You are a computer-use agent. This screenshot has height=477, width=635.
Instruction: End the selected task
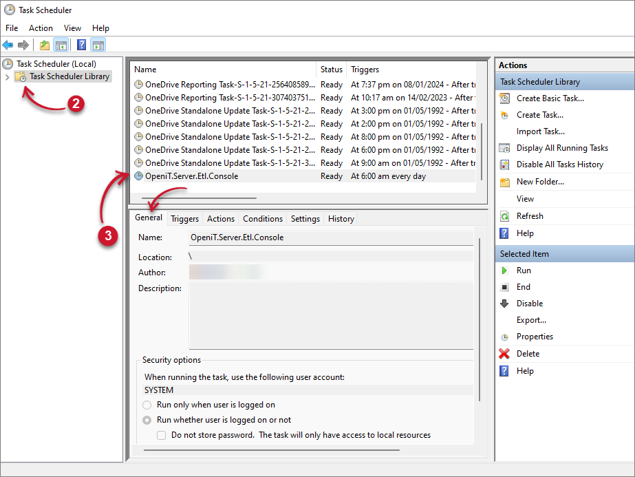[x=523, y=286]
